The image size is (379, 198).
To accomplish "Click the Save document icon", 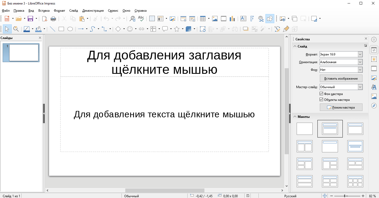I will click(30, 19).
